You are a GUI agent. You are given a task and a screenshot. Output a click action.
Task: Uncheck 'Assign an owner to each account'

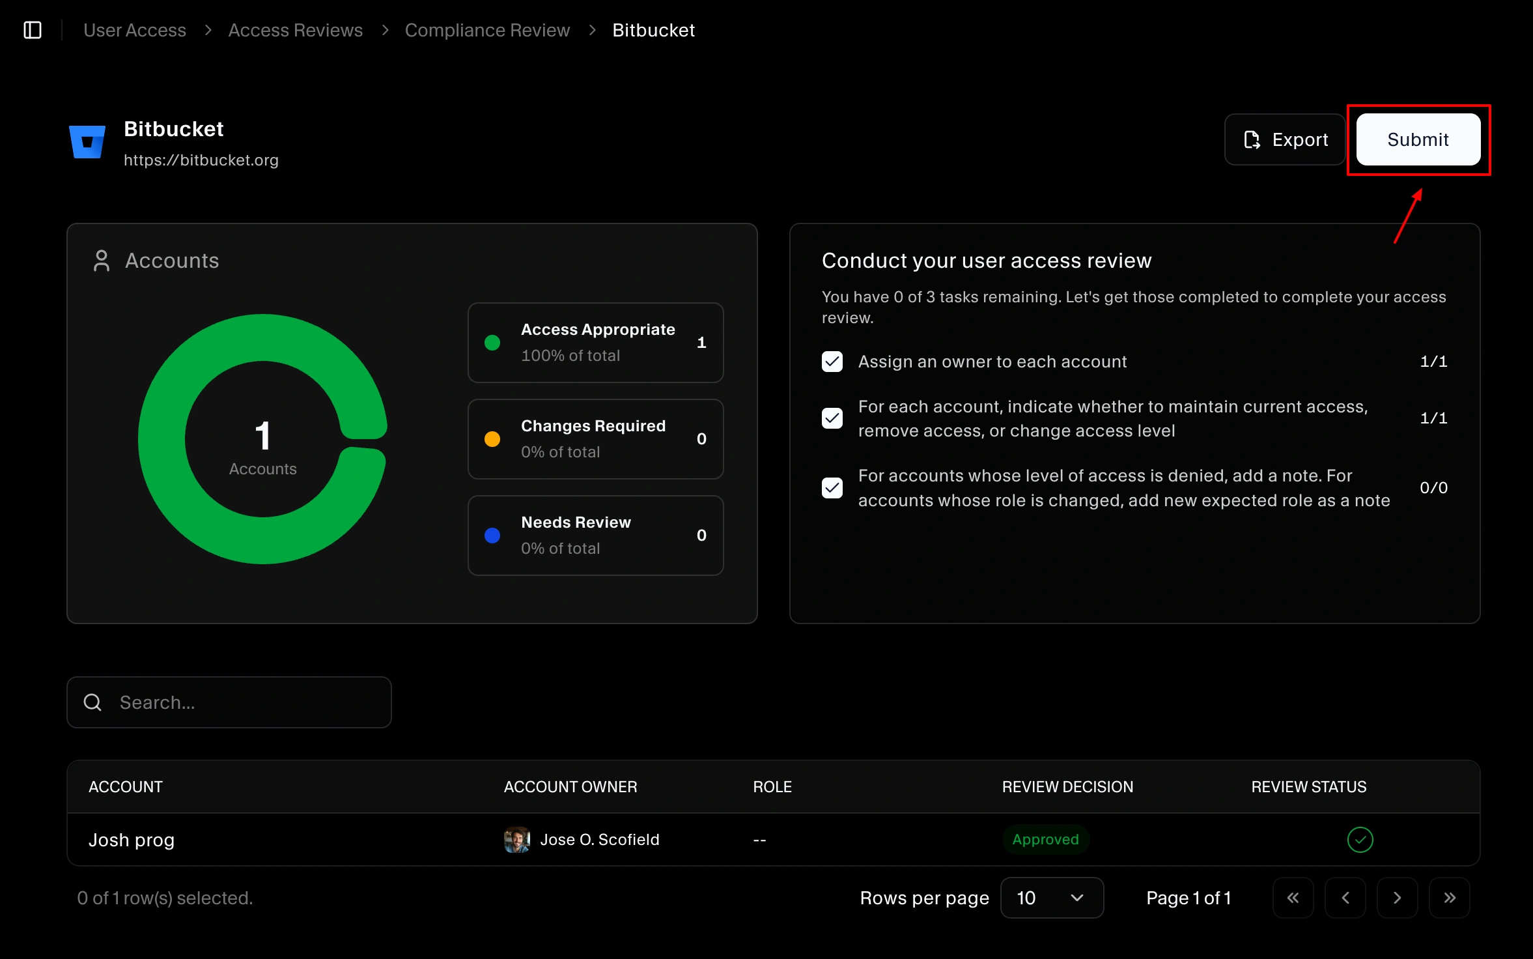[832, 362]
